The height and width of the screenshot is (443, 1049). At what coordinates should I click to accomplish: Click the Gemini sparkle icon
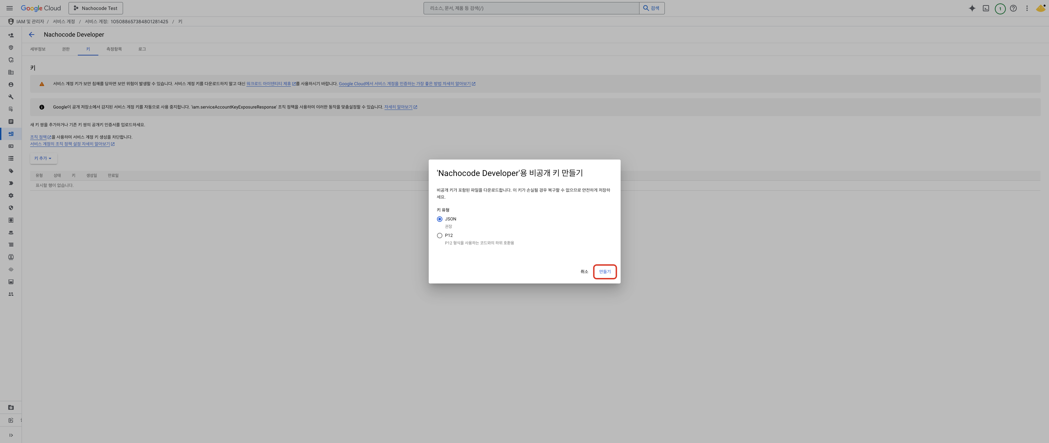972,8
